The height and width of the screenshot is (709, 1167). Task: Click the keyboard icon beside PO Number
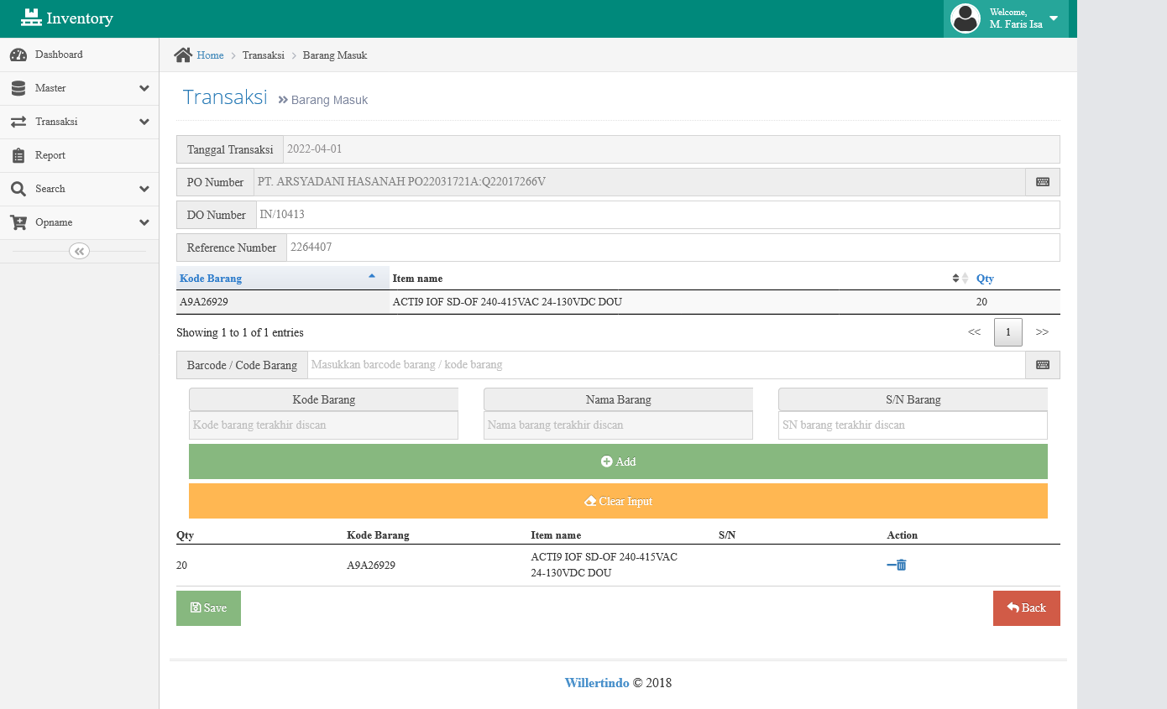1042,182
